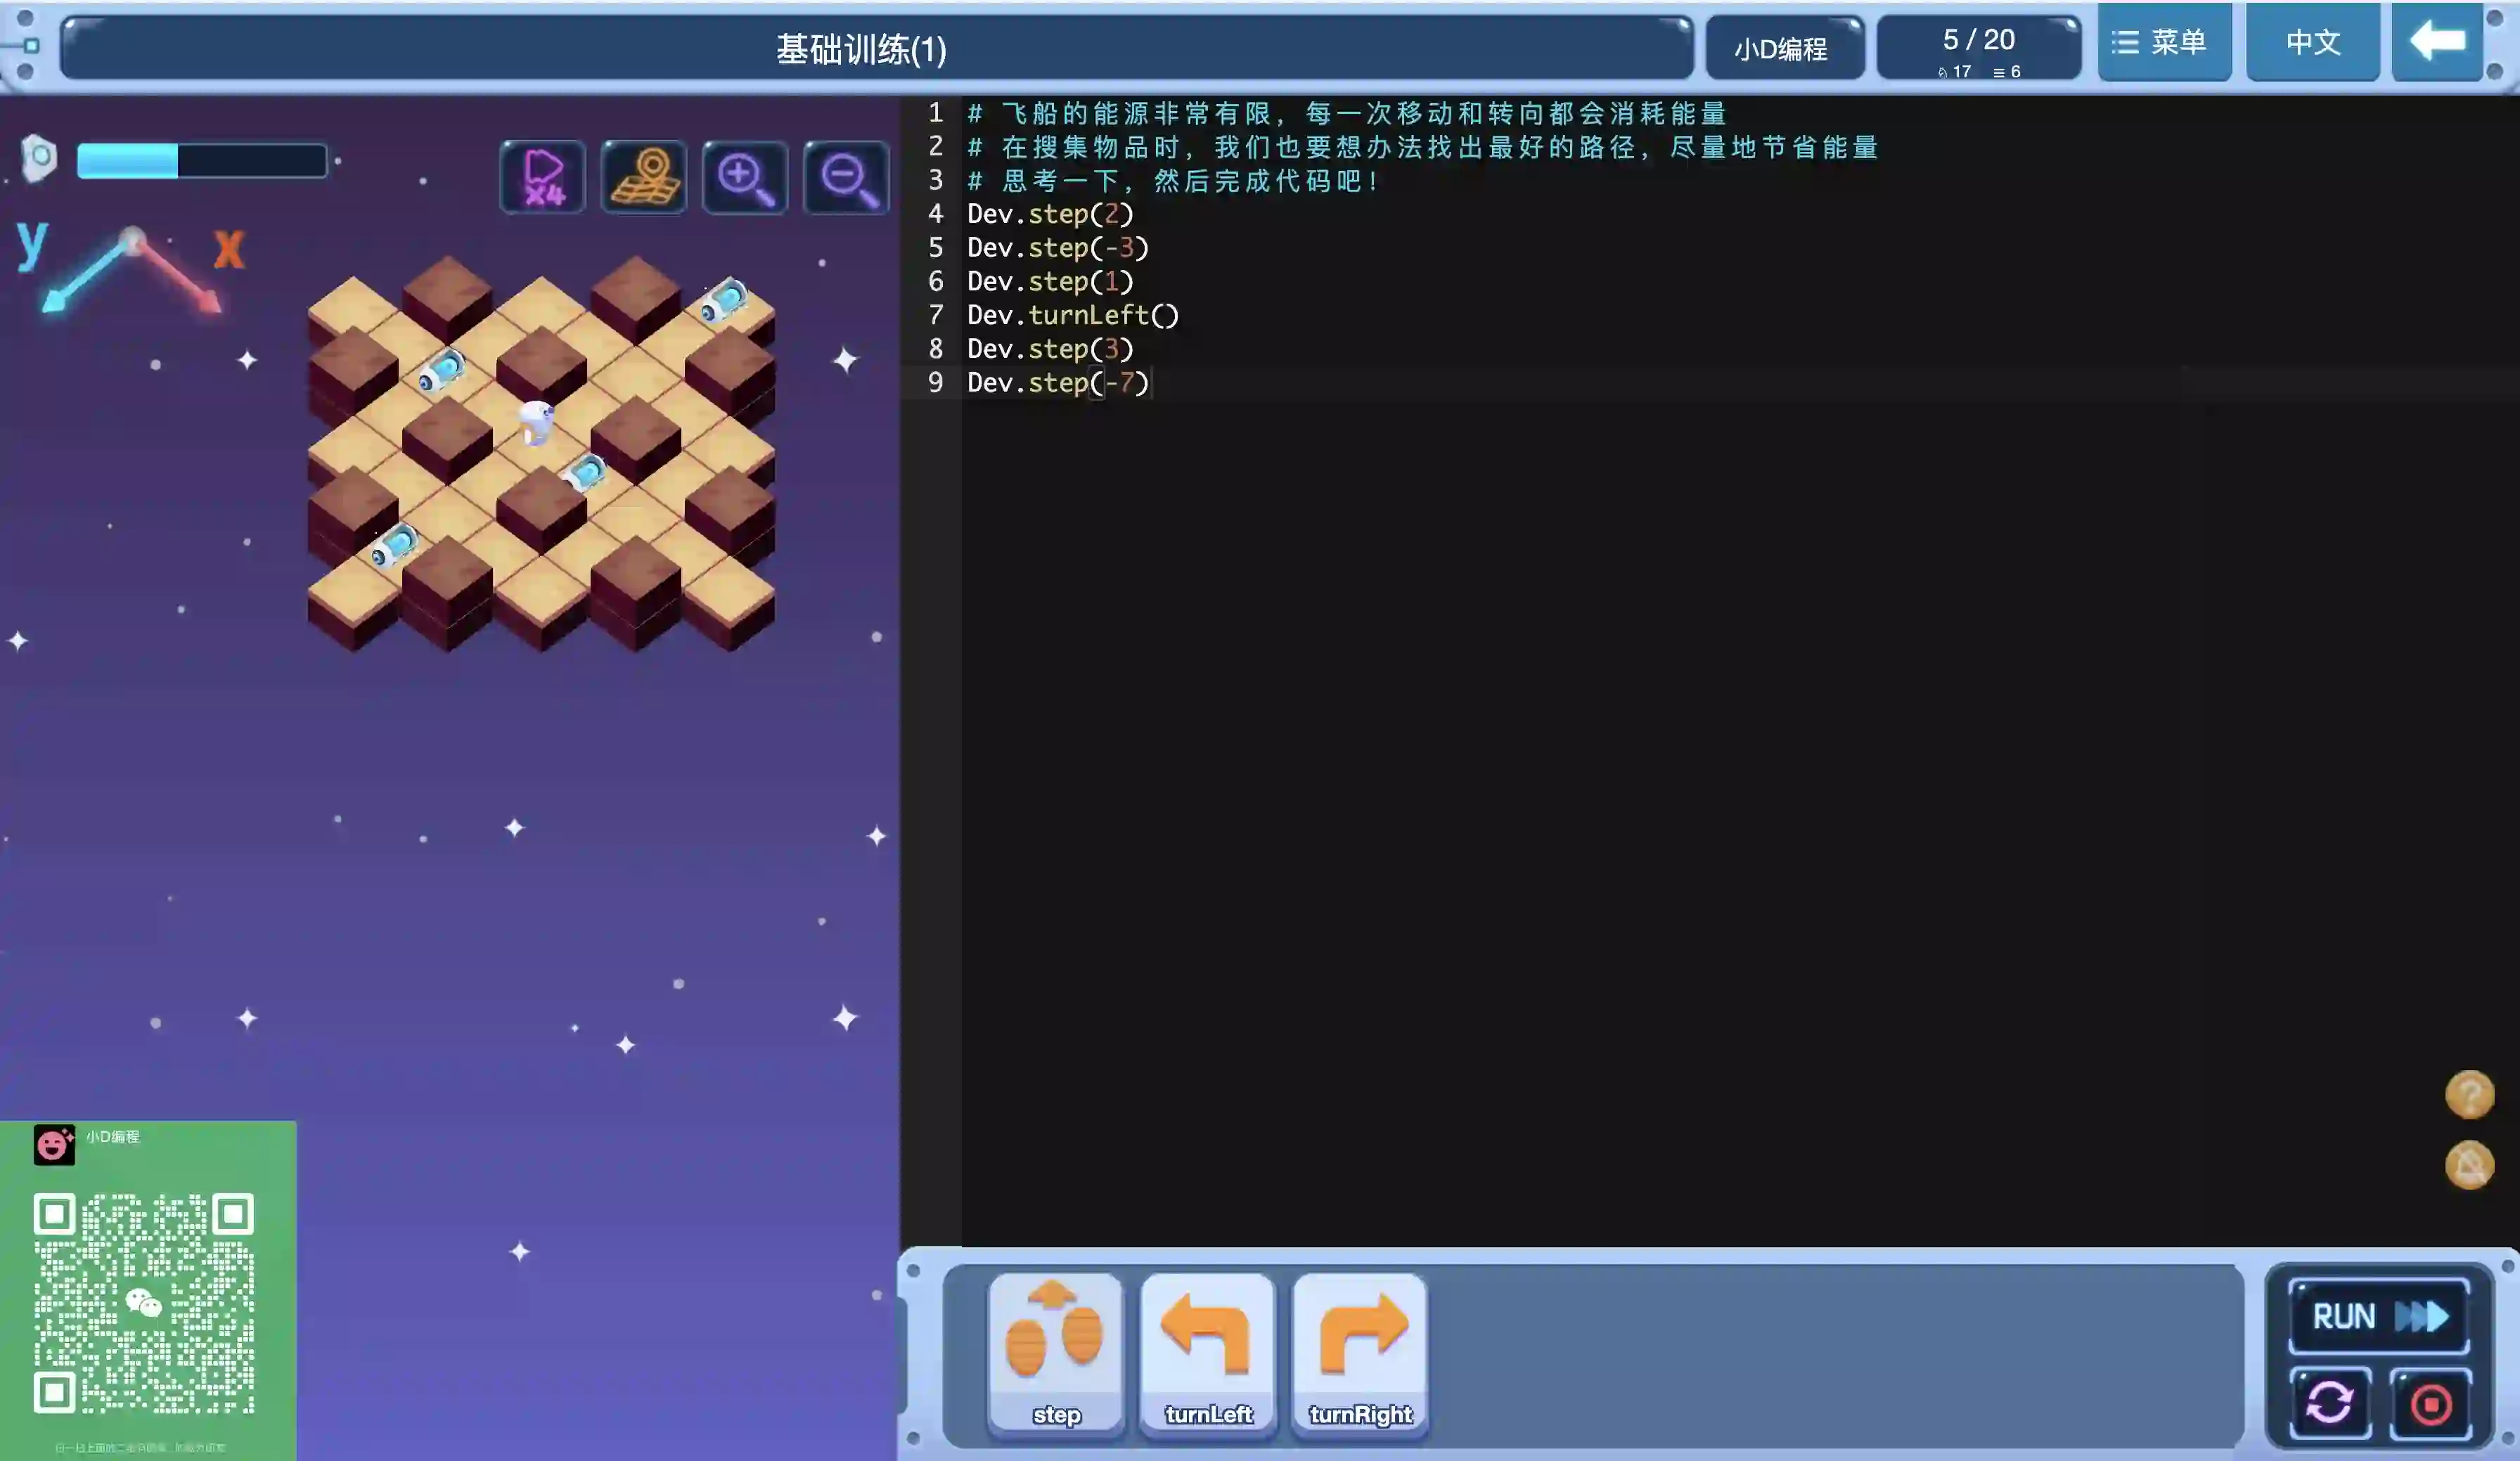Toggle the x4 speed playback icon
The width and height of the screenshot is (2520, 1461).
[x=543, y=178]
